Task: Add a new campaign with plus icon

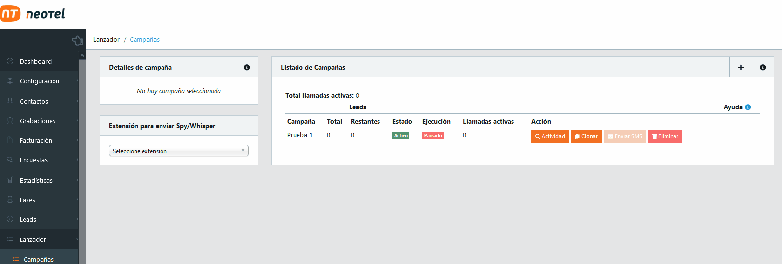Action: pyautogui.click(x=741, y=67)
